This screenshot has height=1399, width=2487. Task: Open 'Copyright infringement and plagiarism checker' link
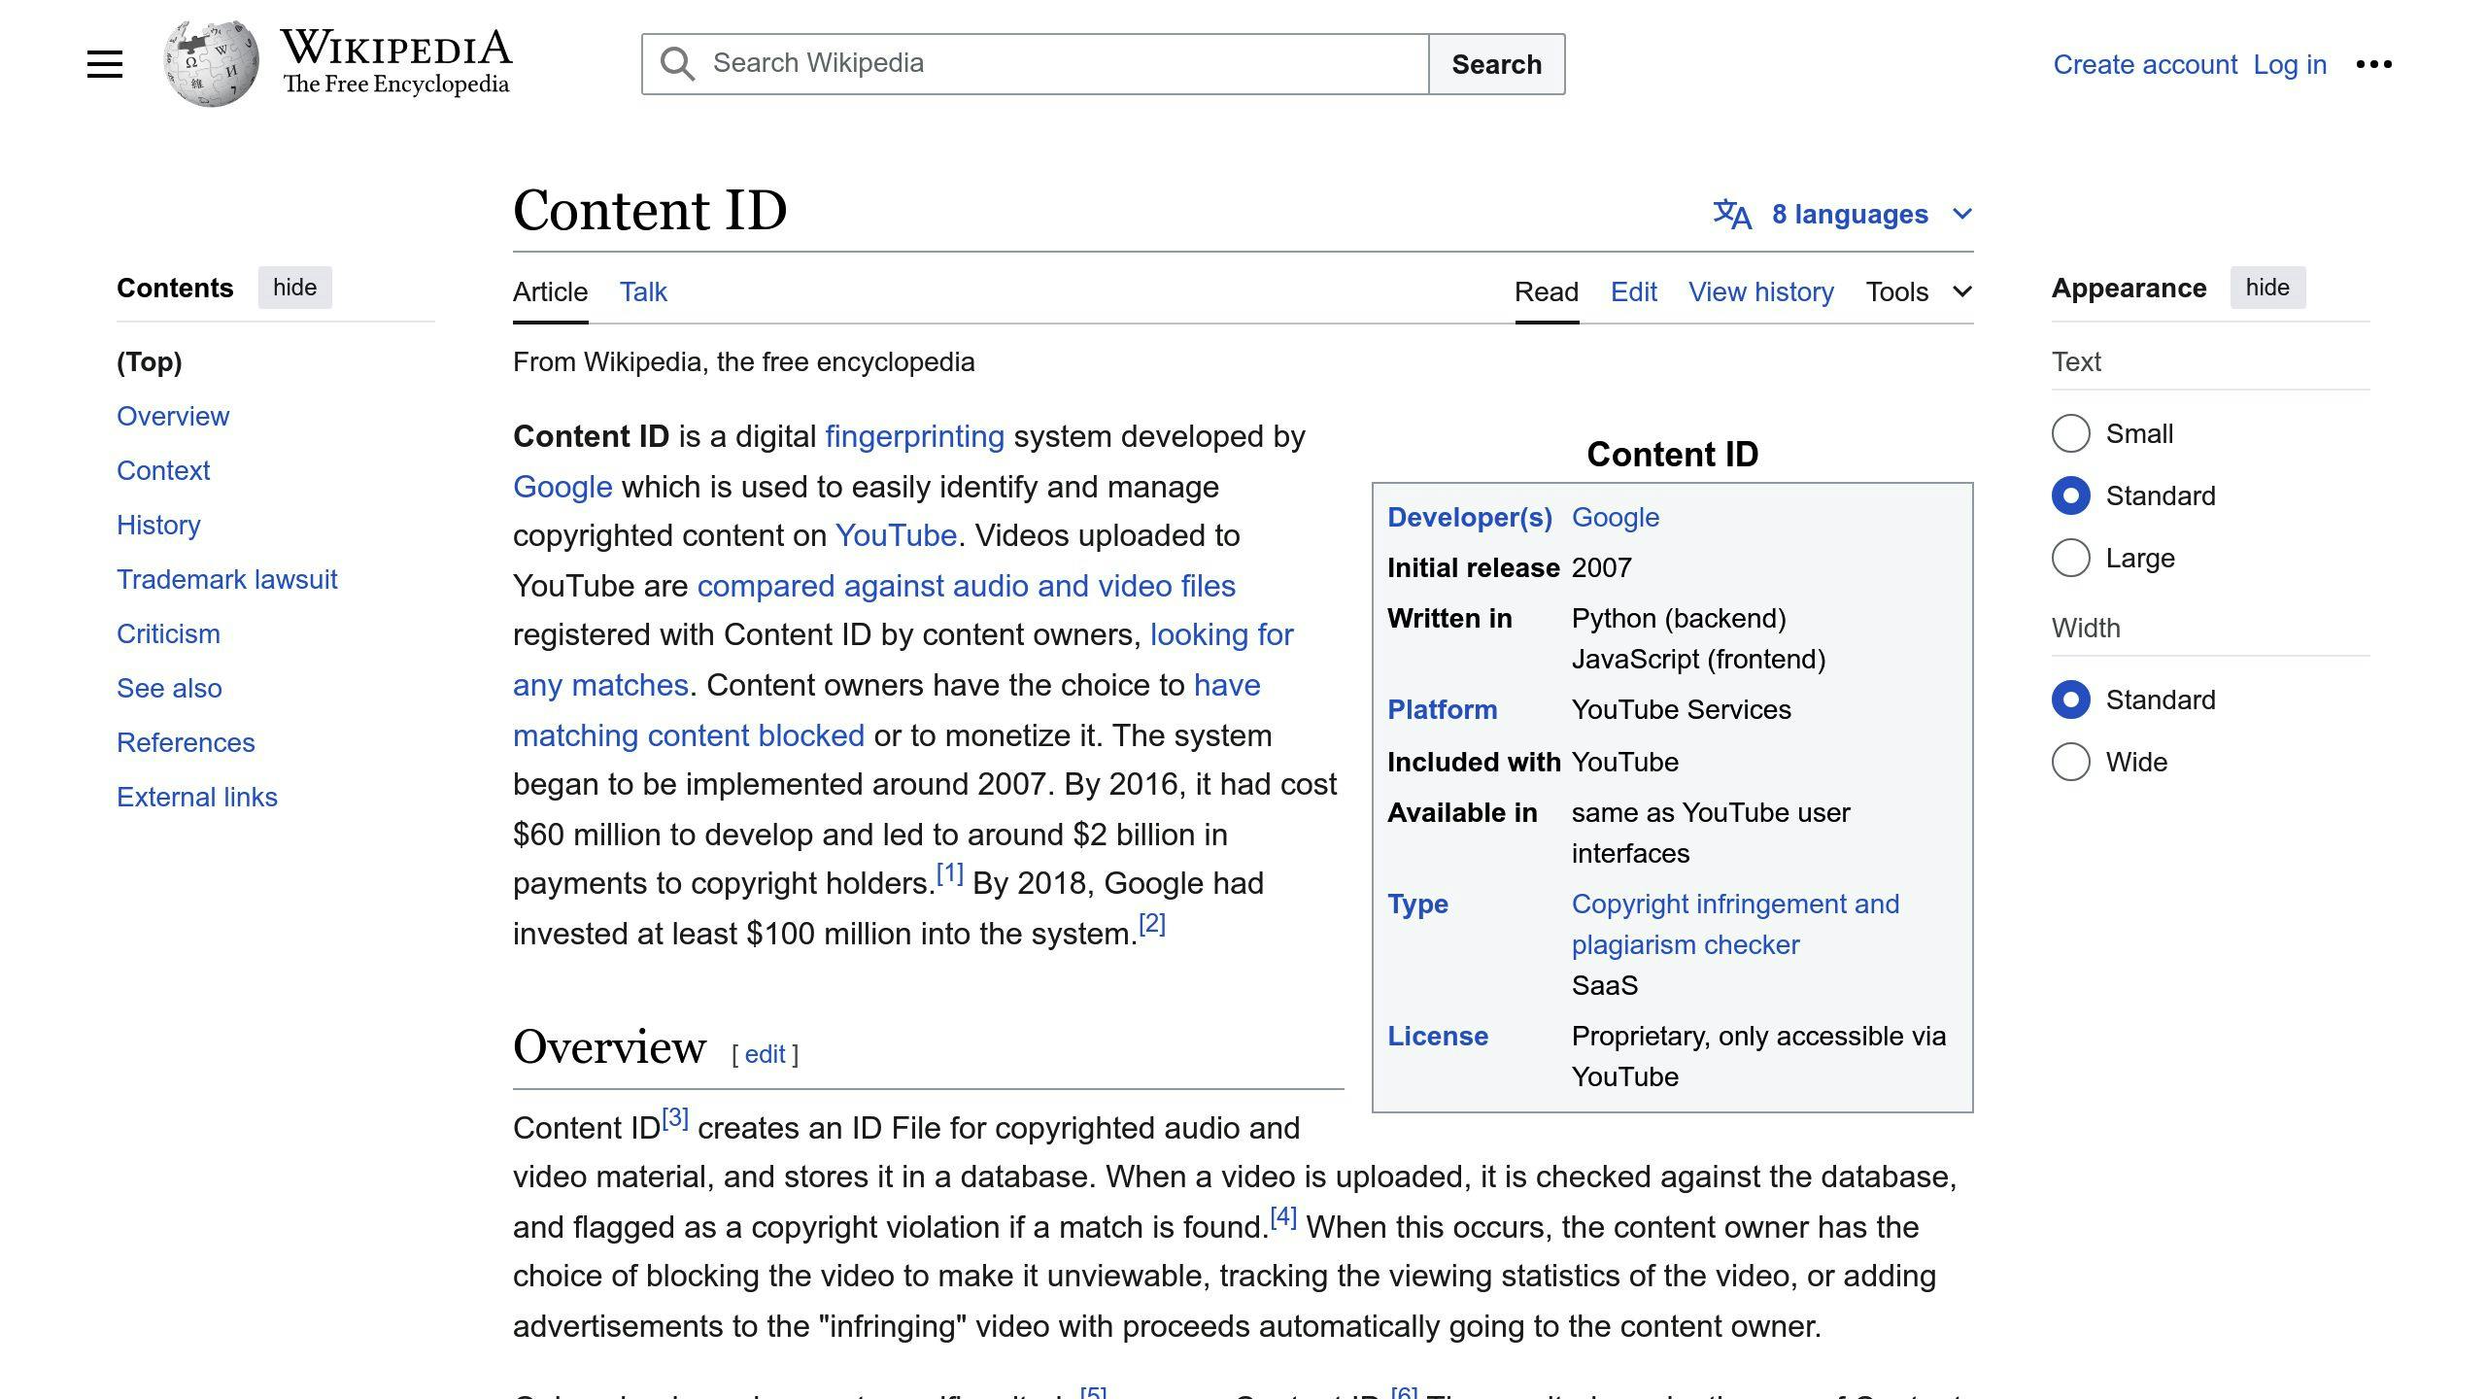coord(1735,924)
